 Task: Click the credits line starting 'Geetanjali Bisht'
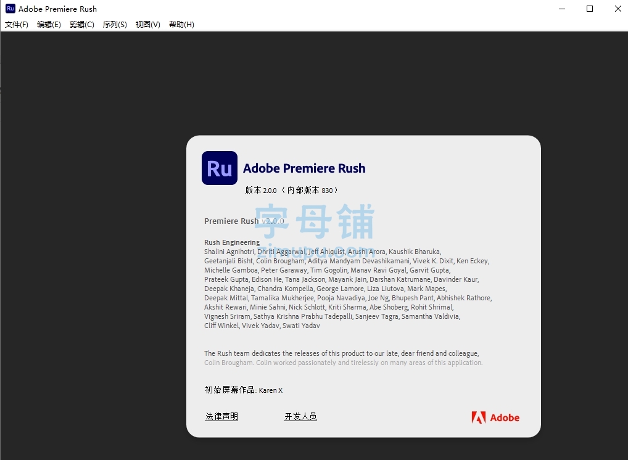347,261
